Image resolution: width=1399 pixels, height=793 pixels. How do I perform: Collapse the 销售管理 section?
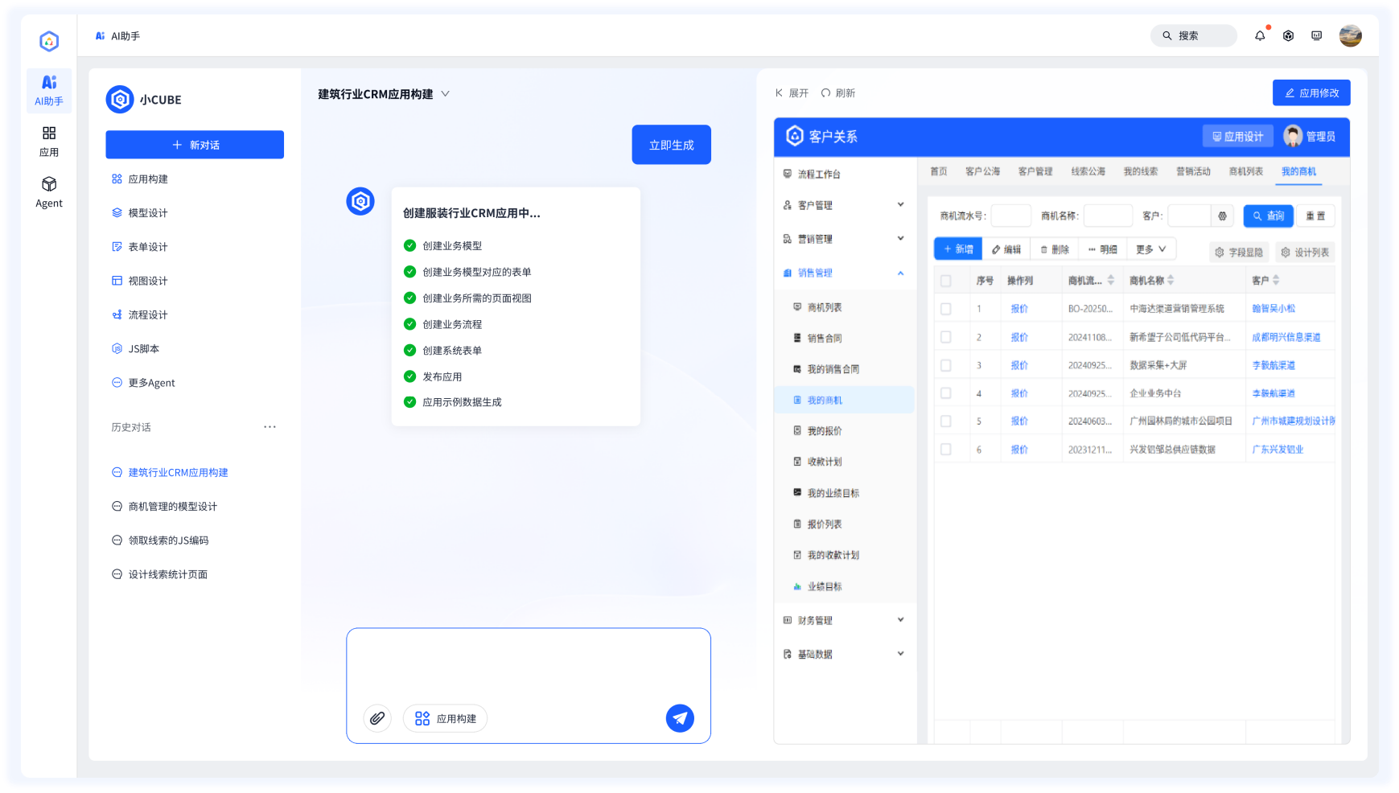pyautogui.click(x=900, y=273)
